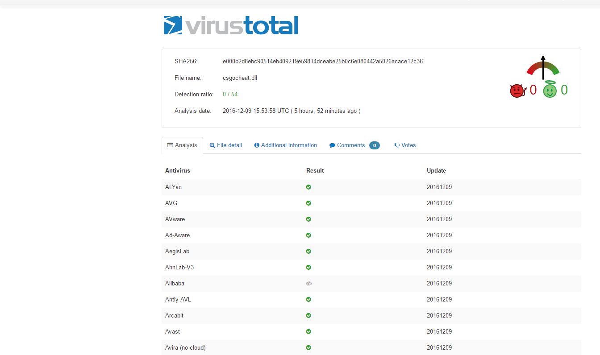The image size is (600, 355).
Task: Click the update date in the Alibaba row
Action: 439,284
